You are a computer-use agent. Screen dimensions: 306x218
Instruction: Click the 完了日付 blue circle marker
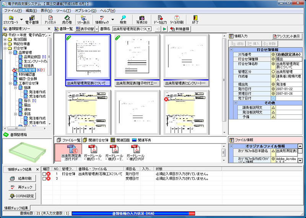[x=273, y=98]
